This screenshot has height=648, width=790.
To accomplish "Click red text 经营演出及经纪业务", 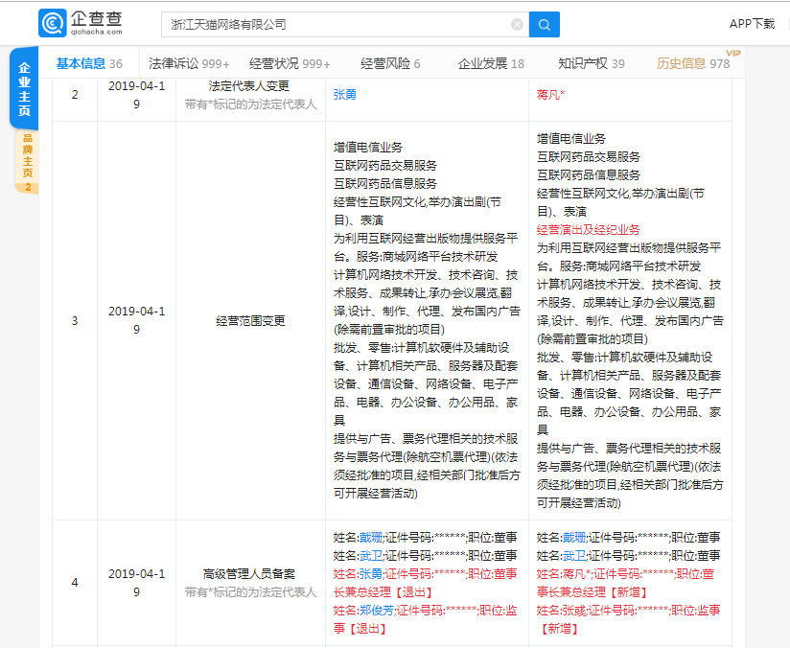I will click(x=588, y=230).
